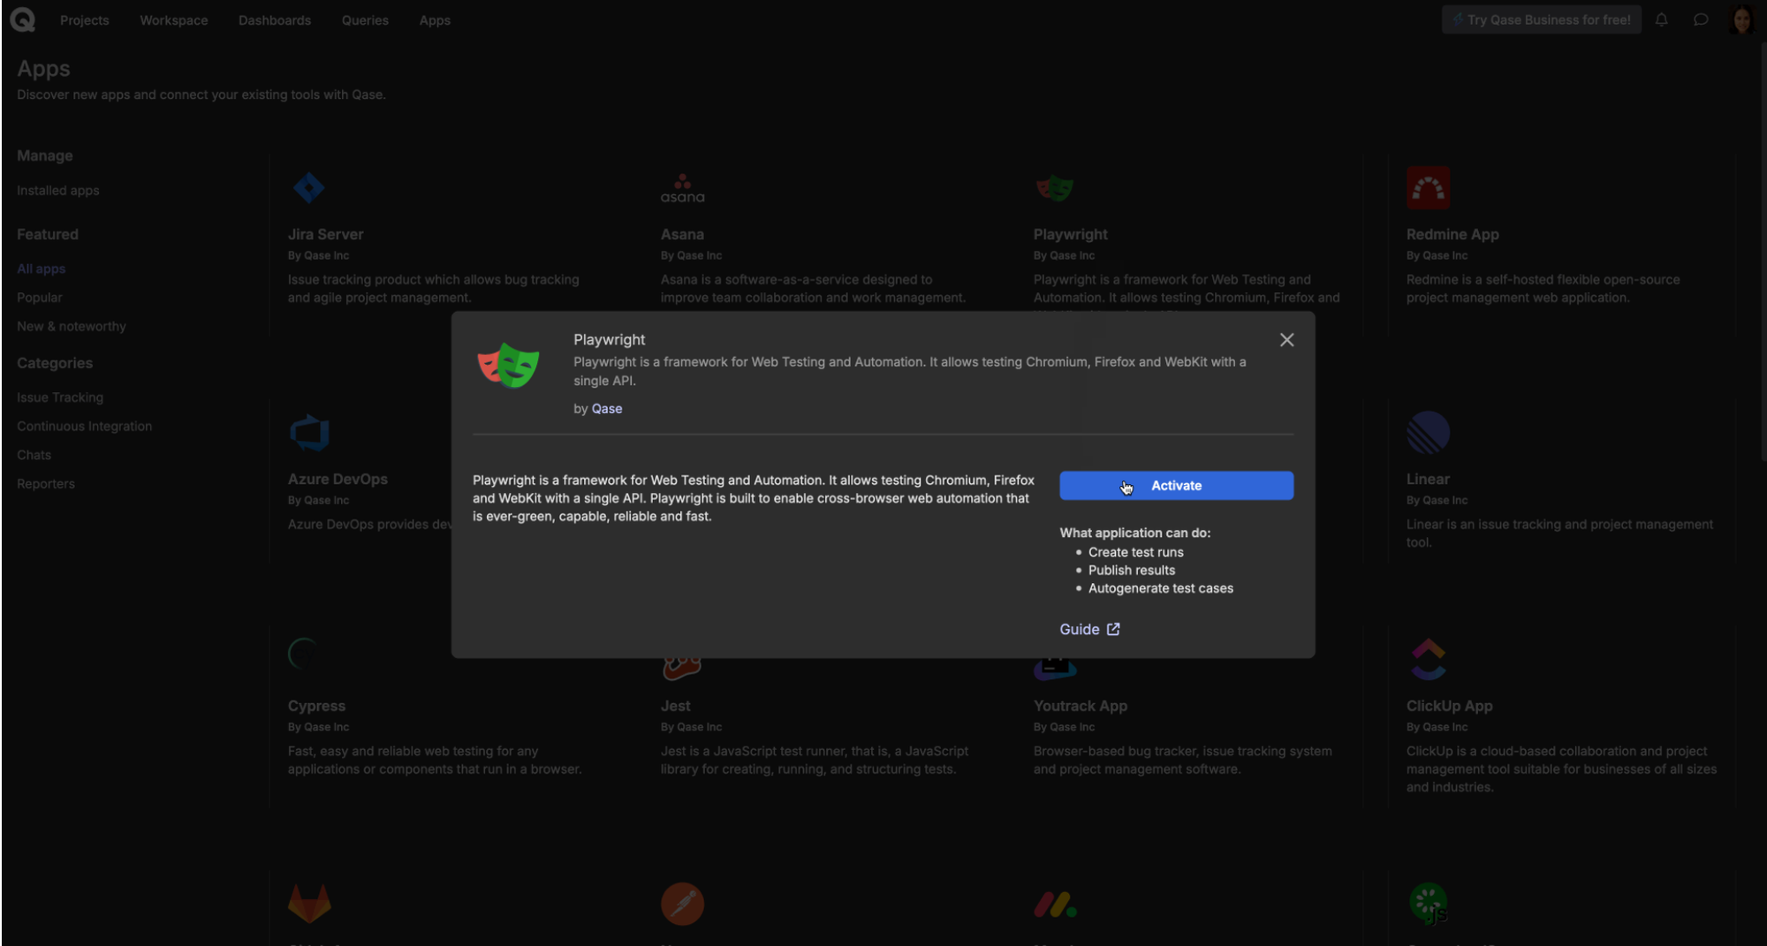Select New & noteworthy filter
The image size is (1767, 946).
[72, 326]
